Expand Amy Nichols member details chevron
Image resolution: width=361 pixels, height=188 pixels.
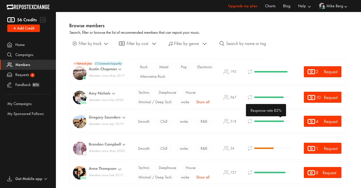point(114,93)
